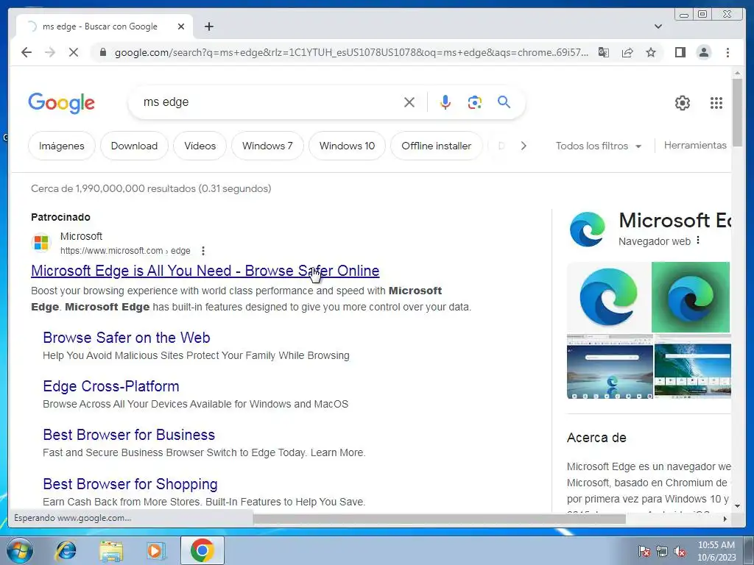Stop loading the page
The height and width of the screenshot is (565, 754).
point(74,52)
